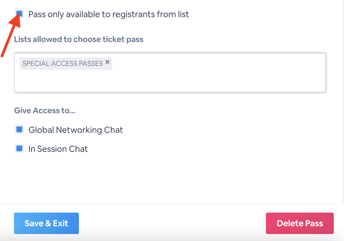The width and height of the screenshot is (344, 241).
Task: Click the Global Networking Chat label text
Action: coord(76,130)
